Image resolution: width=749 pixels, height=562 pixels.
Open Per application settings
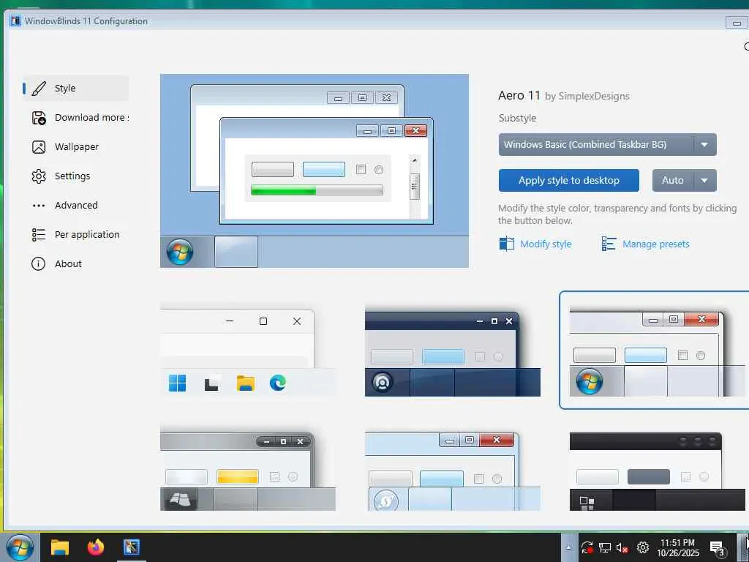tap(75, 234)
